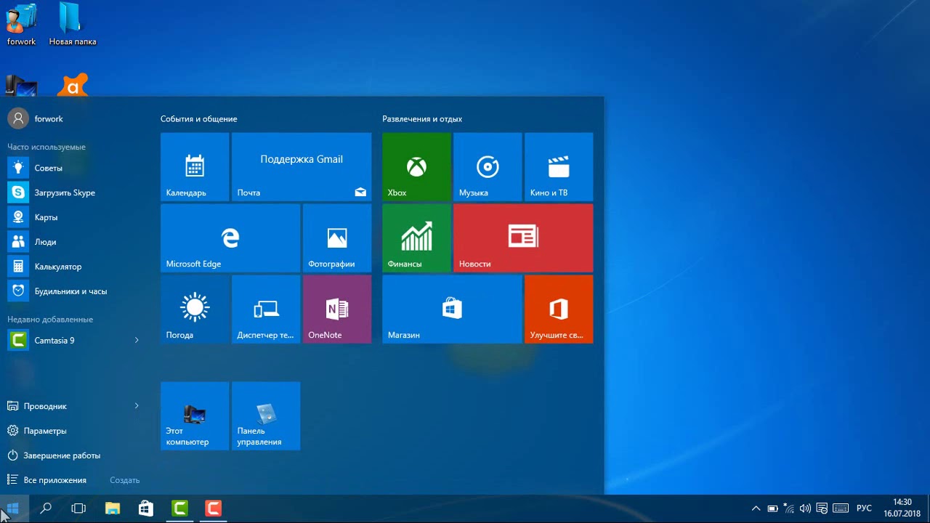
Task: Open the clock showing 14:30
Action: coord(902,508)
